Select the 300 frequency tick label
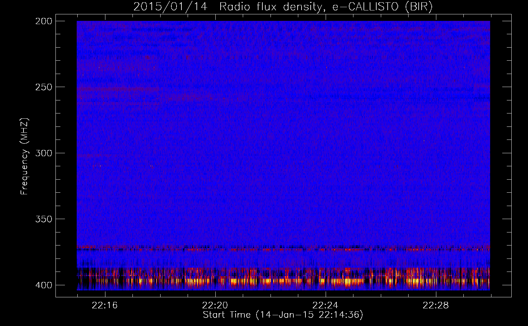Viewport: 528px width, 326px height. point(44,153)
